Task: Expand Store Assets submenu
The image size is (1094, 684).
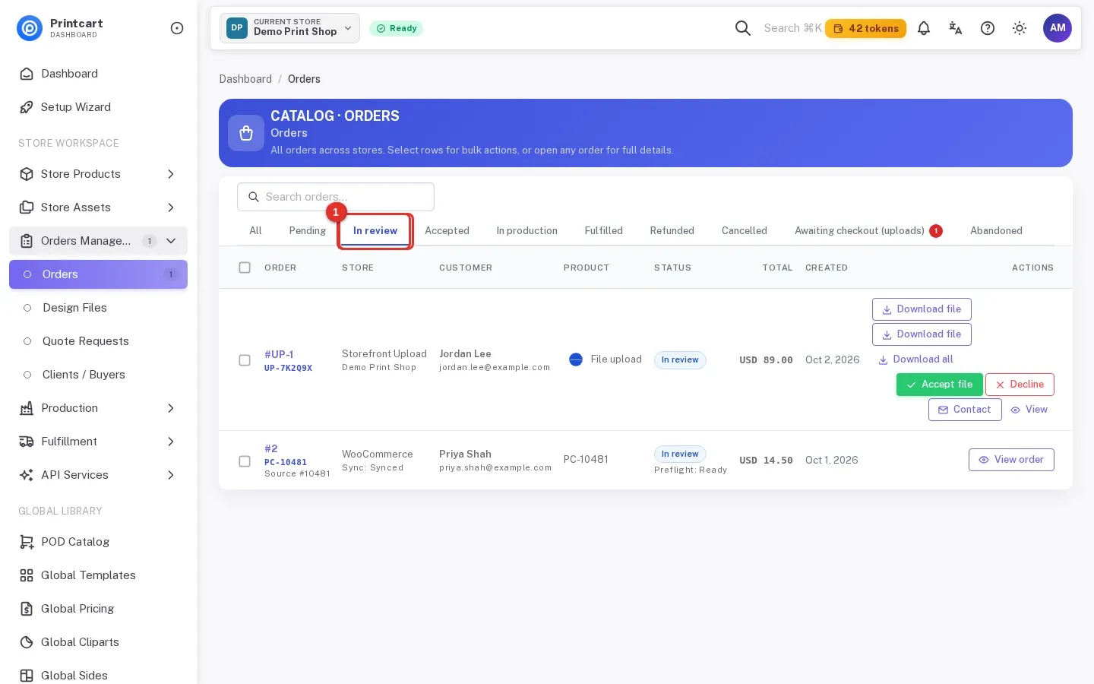Action: tap(98, 207)
